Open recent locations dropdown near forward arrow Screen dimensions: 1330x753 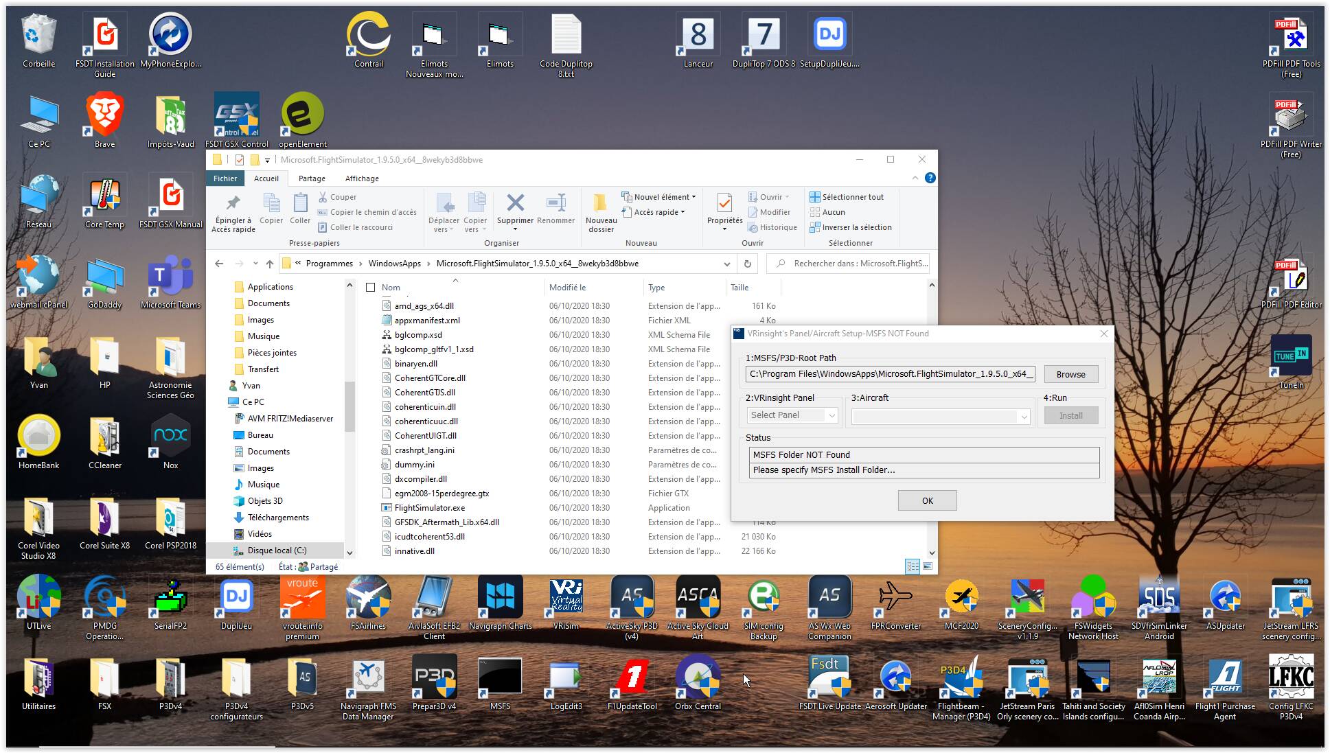tap(255, 264)
